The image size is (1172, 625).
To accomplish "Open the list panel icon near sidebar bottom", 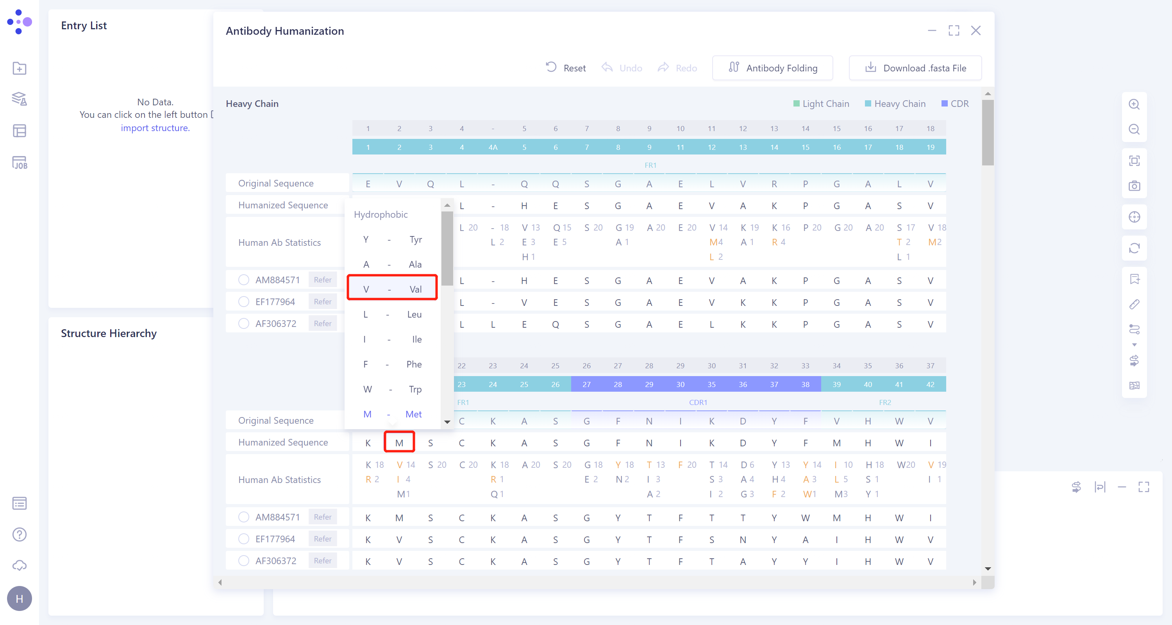I will [x=19, y=503].
